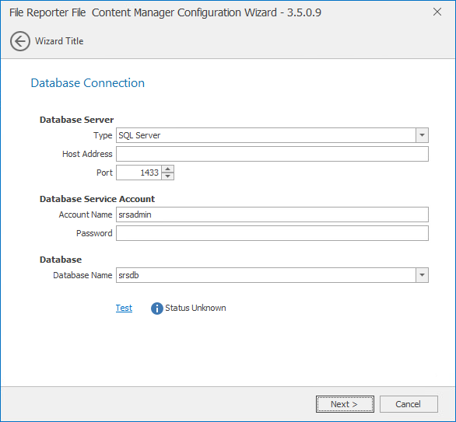
Task: Select the Account Name field containing srsadmin
Action: pos(272,214)
